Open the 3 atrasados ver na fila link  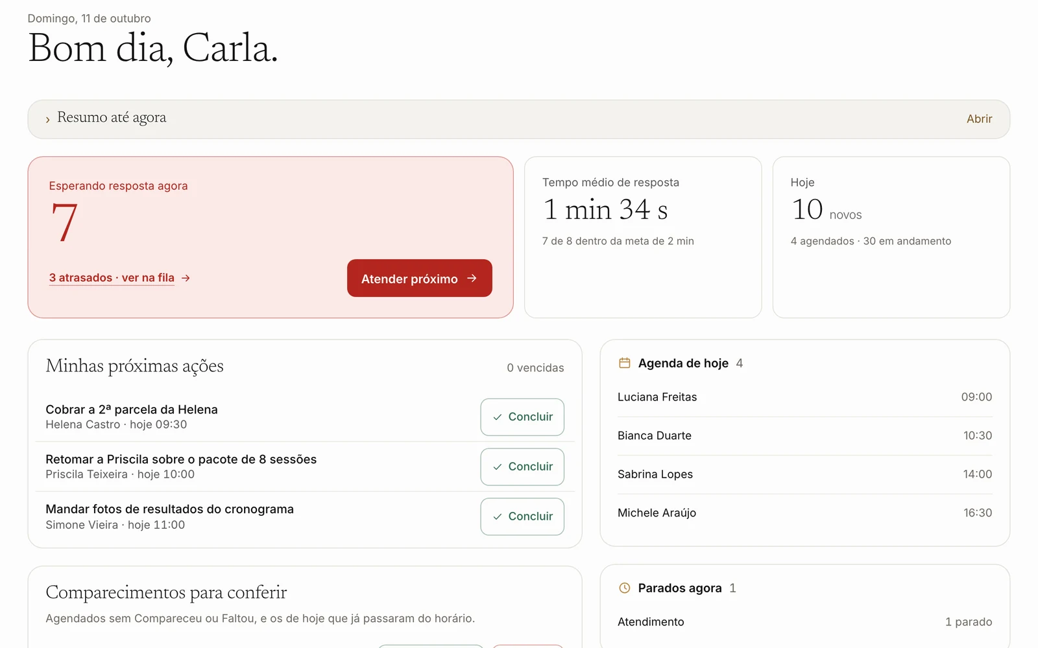coord(112,277)
